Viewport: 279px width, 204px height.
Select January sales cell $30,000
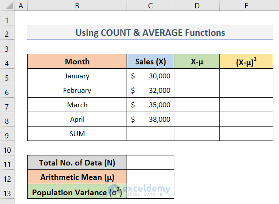pyautogui.click(x=150, y=76)
